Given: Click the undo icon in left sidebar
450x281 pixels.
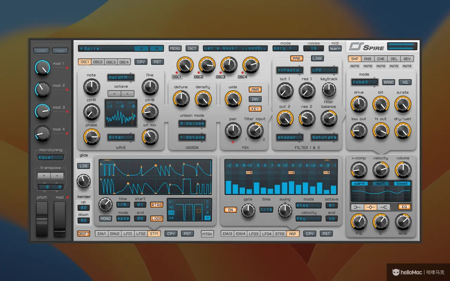Looking at the screenshot, I should (41, 50).
